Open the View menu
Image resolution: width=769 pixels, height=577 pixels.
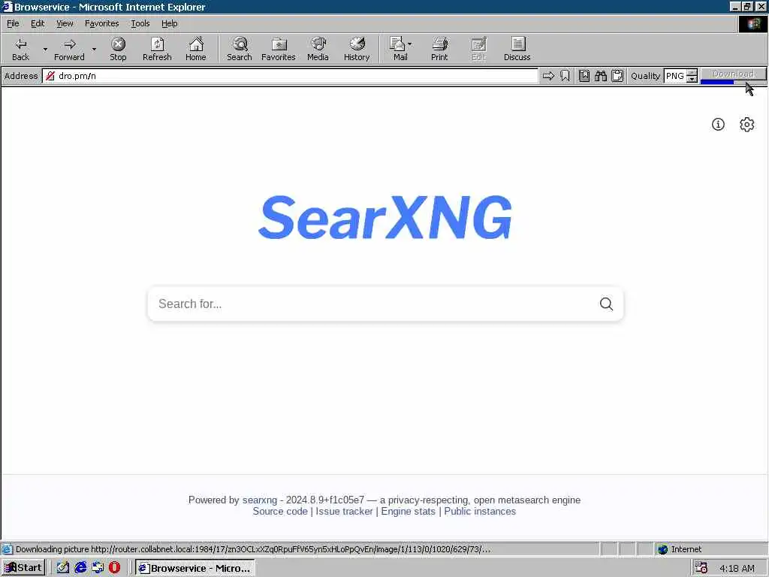(x=65, y=23)
